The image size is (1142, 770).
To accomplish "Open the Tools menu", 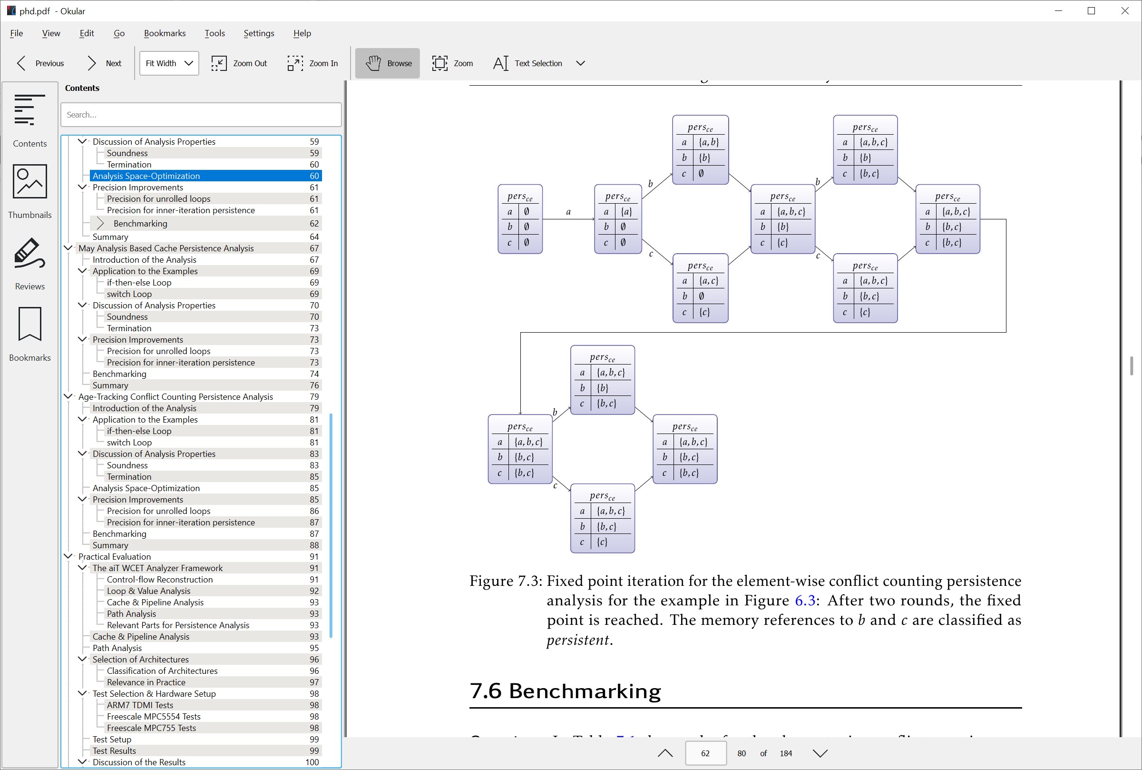I will (215, 33).
